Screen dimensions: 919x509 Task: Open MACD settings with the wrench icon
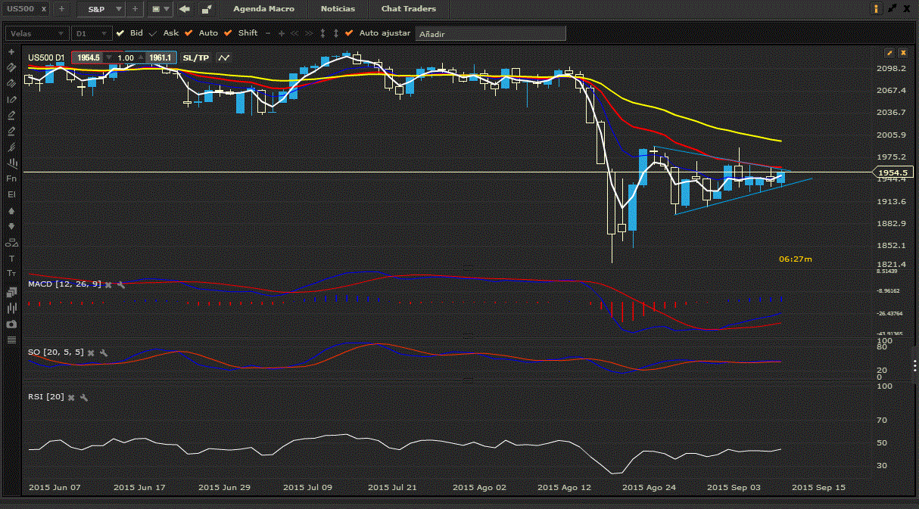pyautogui.click(x=120, y=284)
